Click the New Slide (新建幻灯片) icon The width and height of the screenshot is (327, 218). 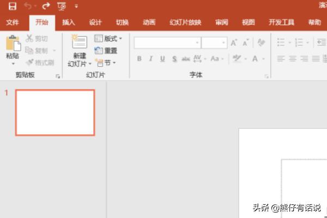coord(80,44)
